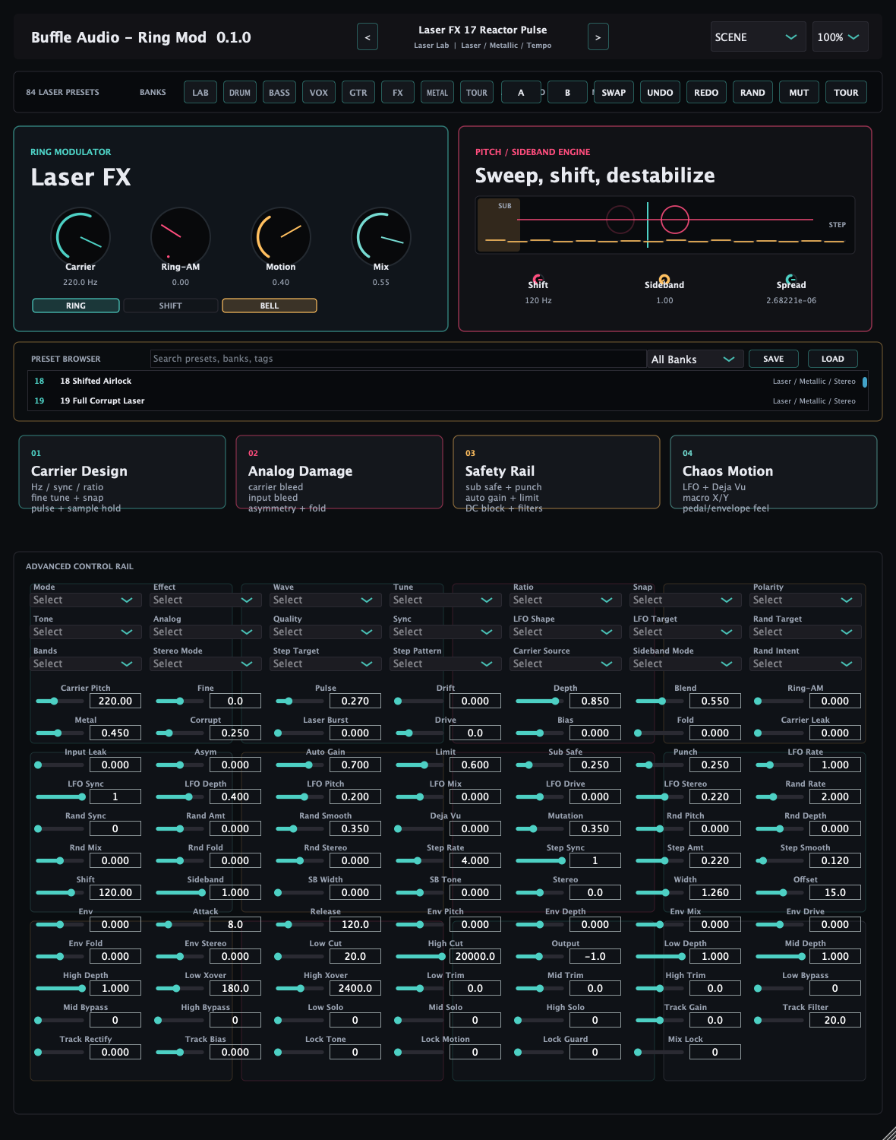Open the 100% zoom dropdown
The height and width of the screenshot is (1140, 896).
click(841, 36)
